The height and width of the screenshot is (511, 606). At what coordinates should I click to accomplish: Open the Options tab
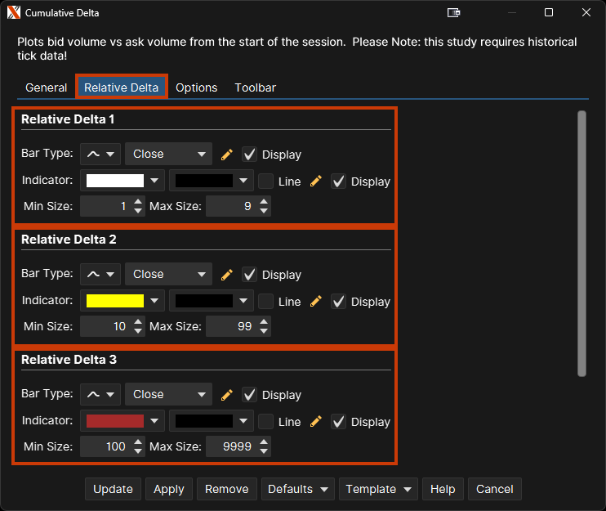196,87
